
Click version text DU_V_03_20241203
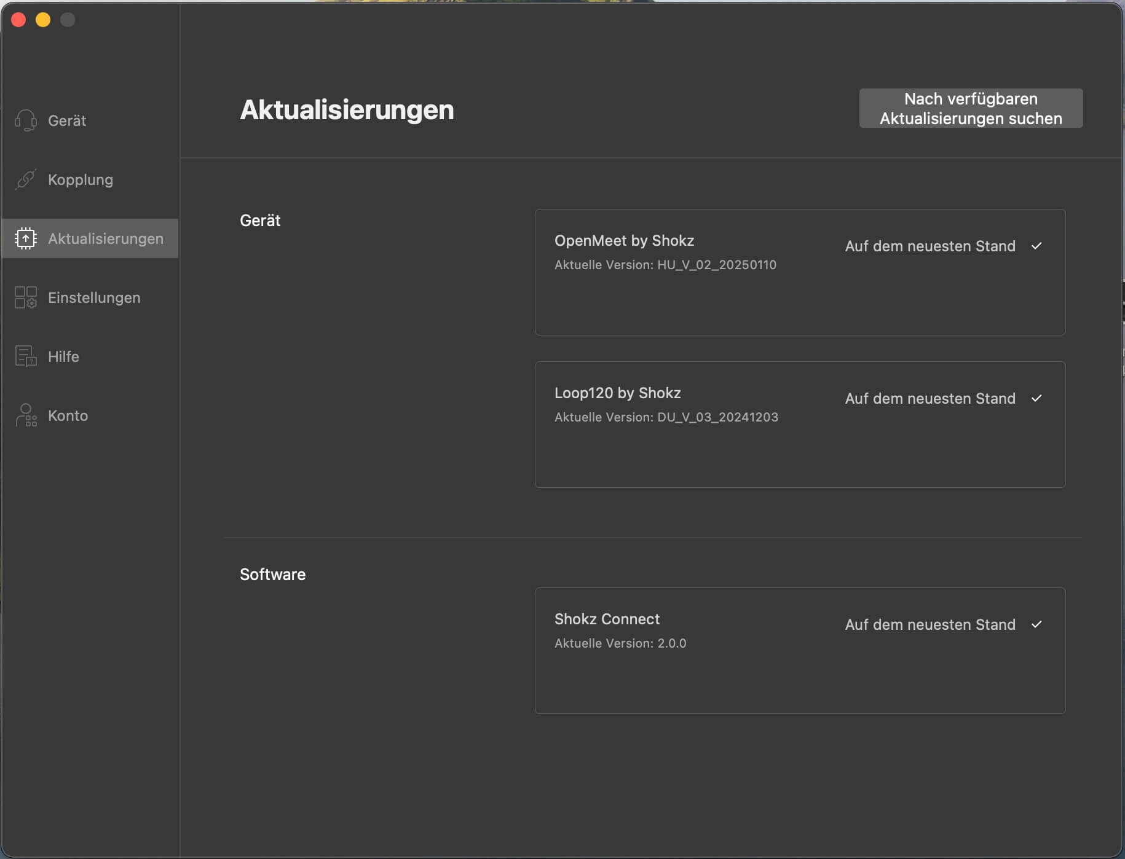point(717,417)
